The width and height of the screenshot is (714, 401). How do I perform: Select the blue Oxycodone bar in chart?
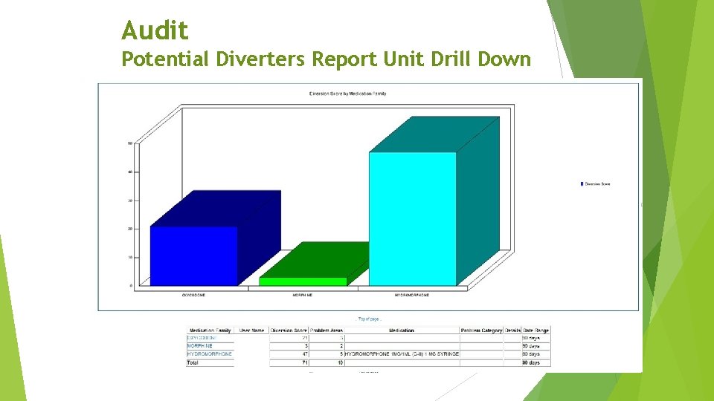pos(194,256)
